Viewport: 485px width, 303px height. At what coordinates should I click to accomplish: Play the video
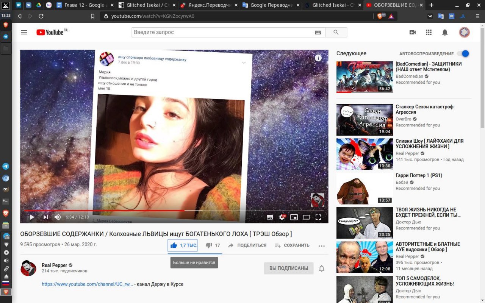[32, 217]
